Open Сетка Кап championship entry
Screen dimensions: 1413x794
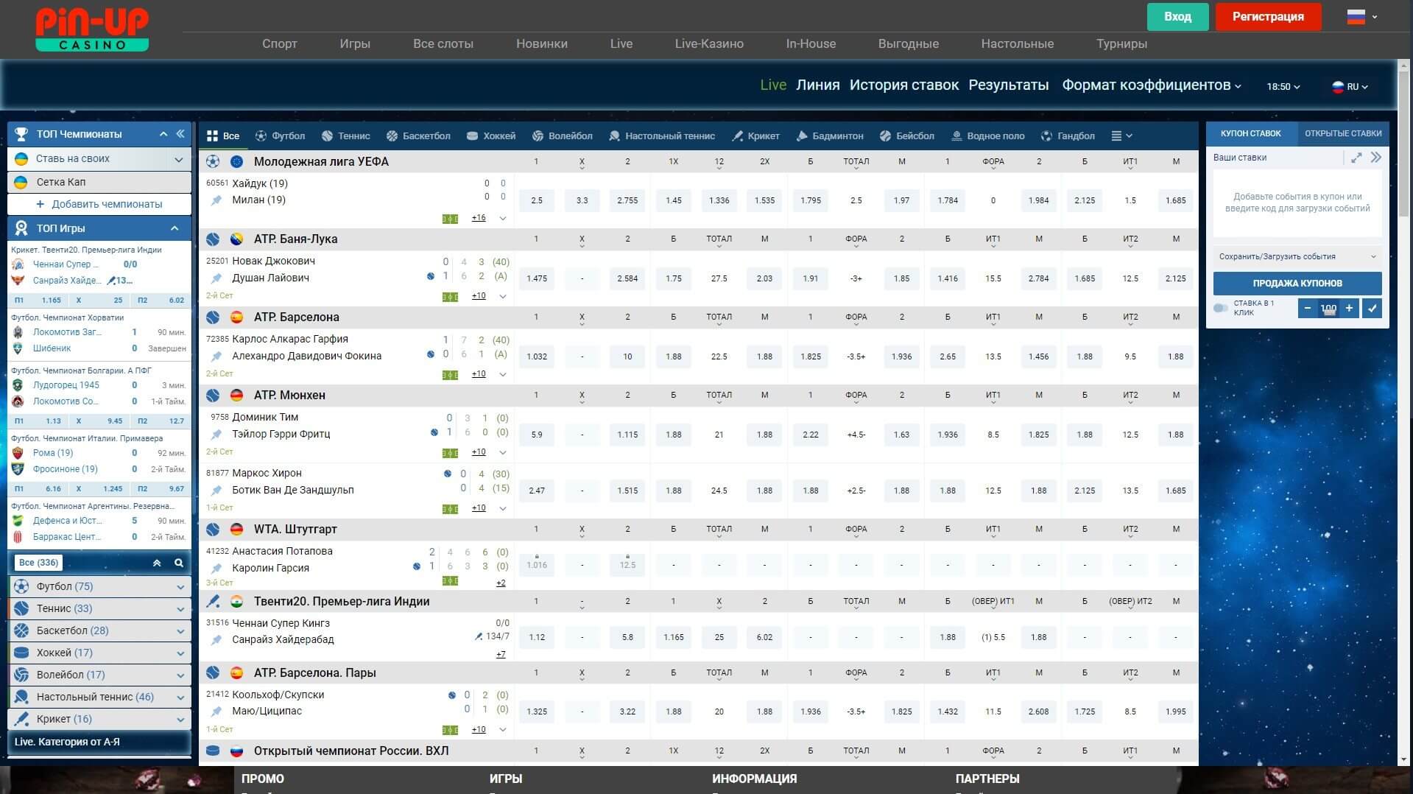[x=99, y=183]
